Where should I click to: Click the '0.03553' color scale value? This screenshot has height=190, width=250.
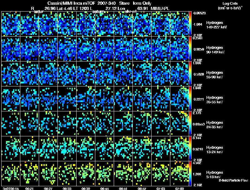(199, 124)
